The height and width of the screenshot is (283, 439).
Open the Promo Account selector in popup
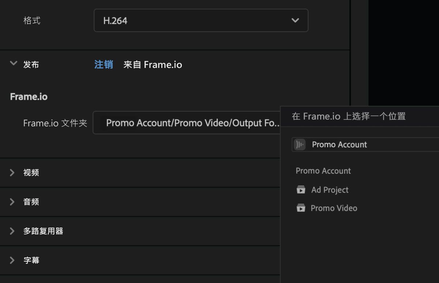365,145
